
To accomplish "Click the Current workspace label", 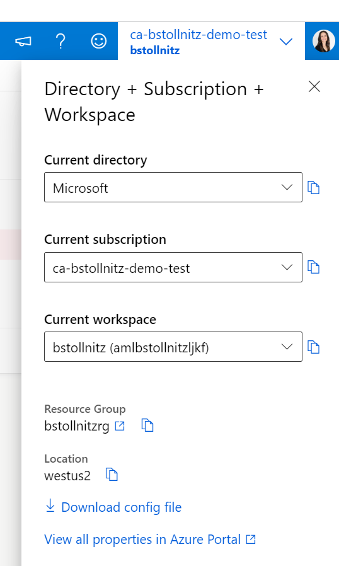I will (100, 320).
